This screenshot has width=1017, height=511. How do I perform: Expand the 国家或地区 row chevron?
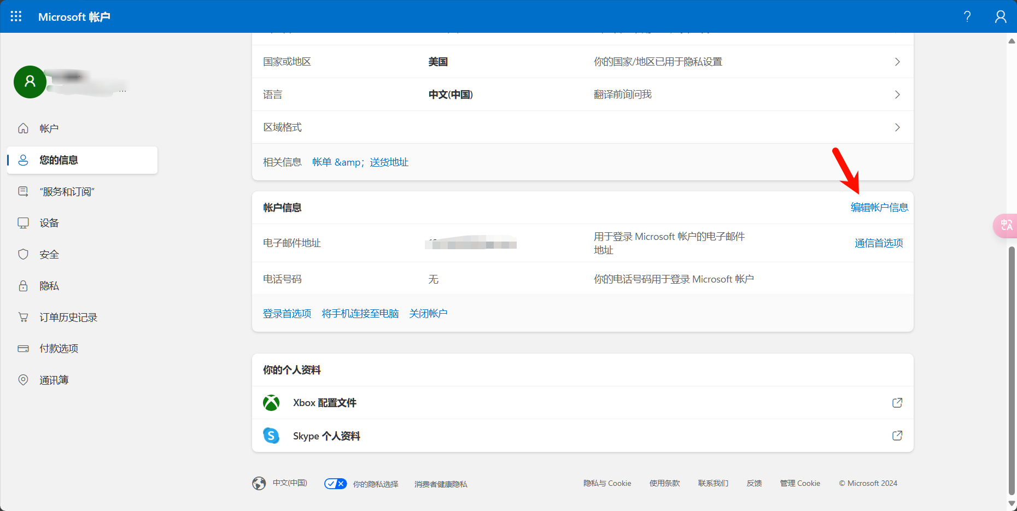point(897,62)
